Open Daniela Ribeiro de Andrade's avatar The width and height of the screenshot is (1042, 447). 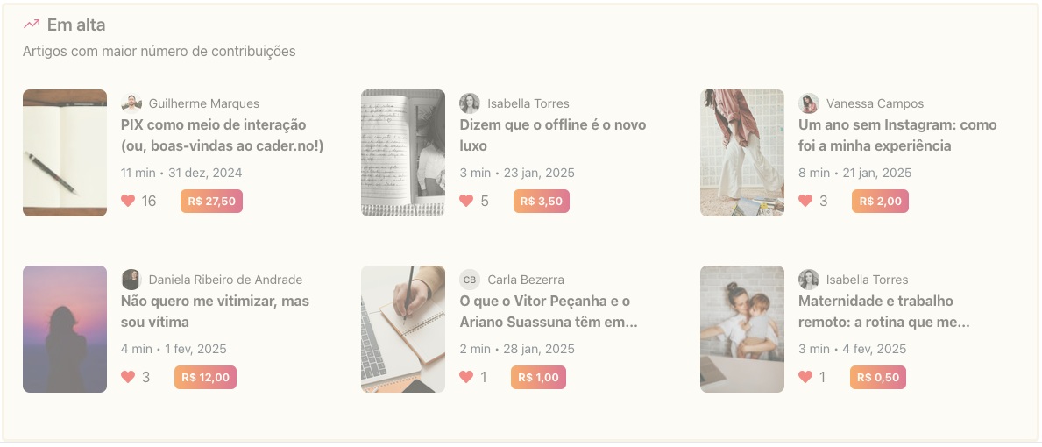tap(131, 280)
